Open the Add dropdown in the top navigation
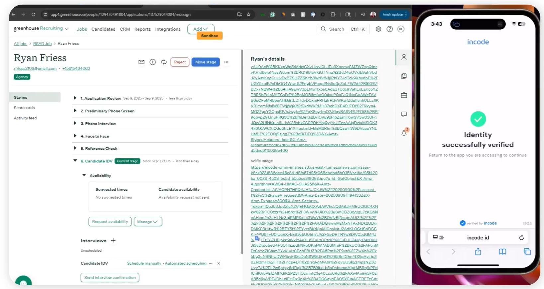This screenshot has height=289, width=544. [x=201, y=29]
